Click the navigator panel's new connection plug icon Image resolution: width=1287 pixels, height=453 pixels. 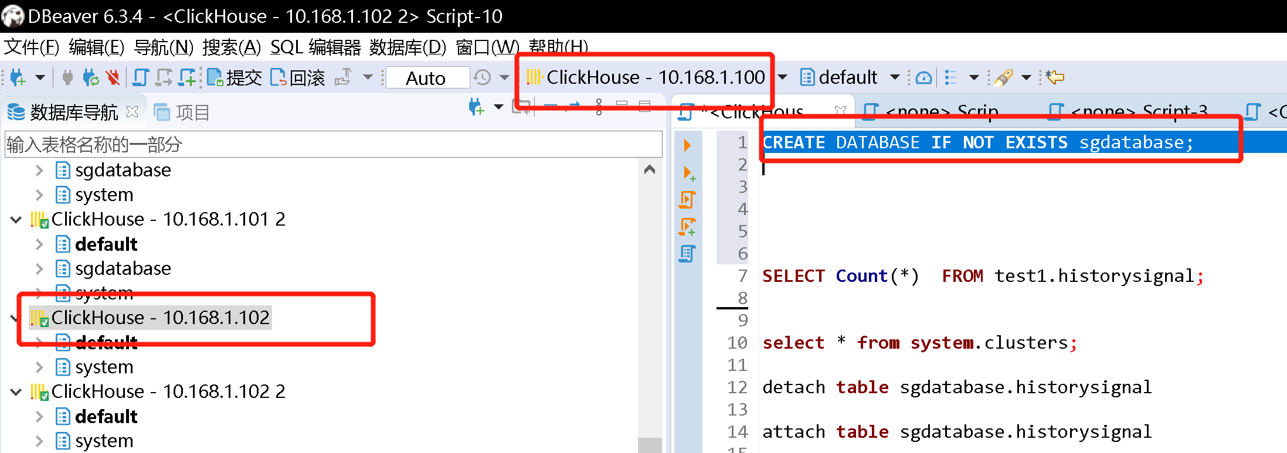[476, 107]
